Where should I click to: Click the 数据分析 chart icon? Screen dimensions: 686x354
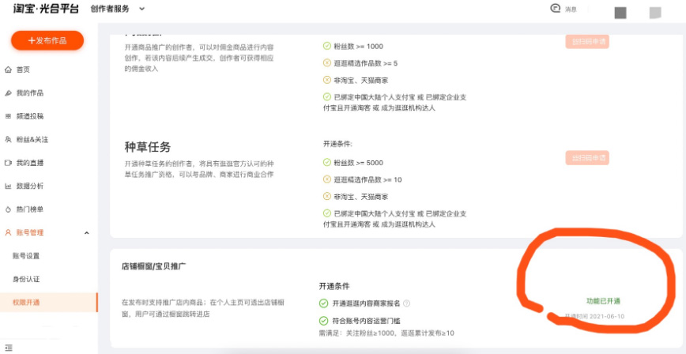(x=8, y=186)
